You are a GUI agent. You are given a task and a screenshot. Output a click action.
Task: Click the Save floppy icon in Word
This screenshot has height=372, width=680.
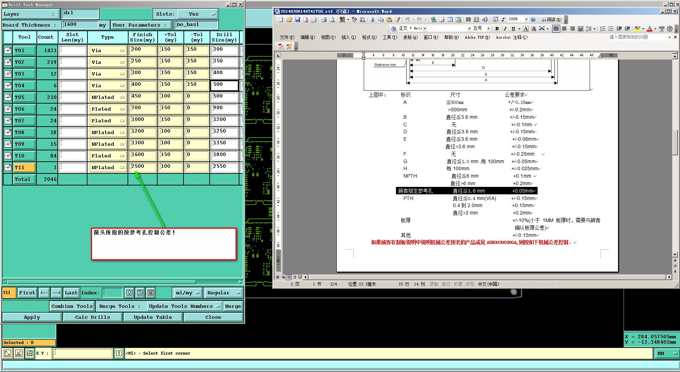(297, 20)
